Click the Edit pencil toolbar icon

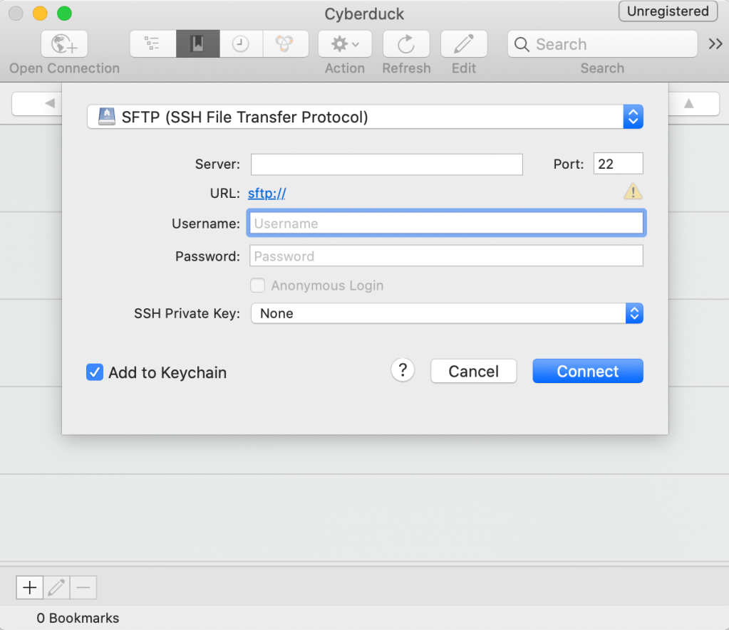[463, 44]
